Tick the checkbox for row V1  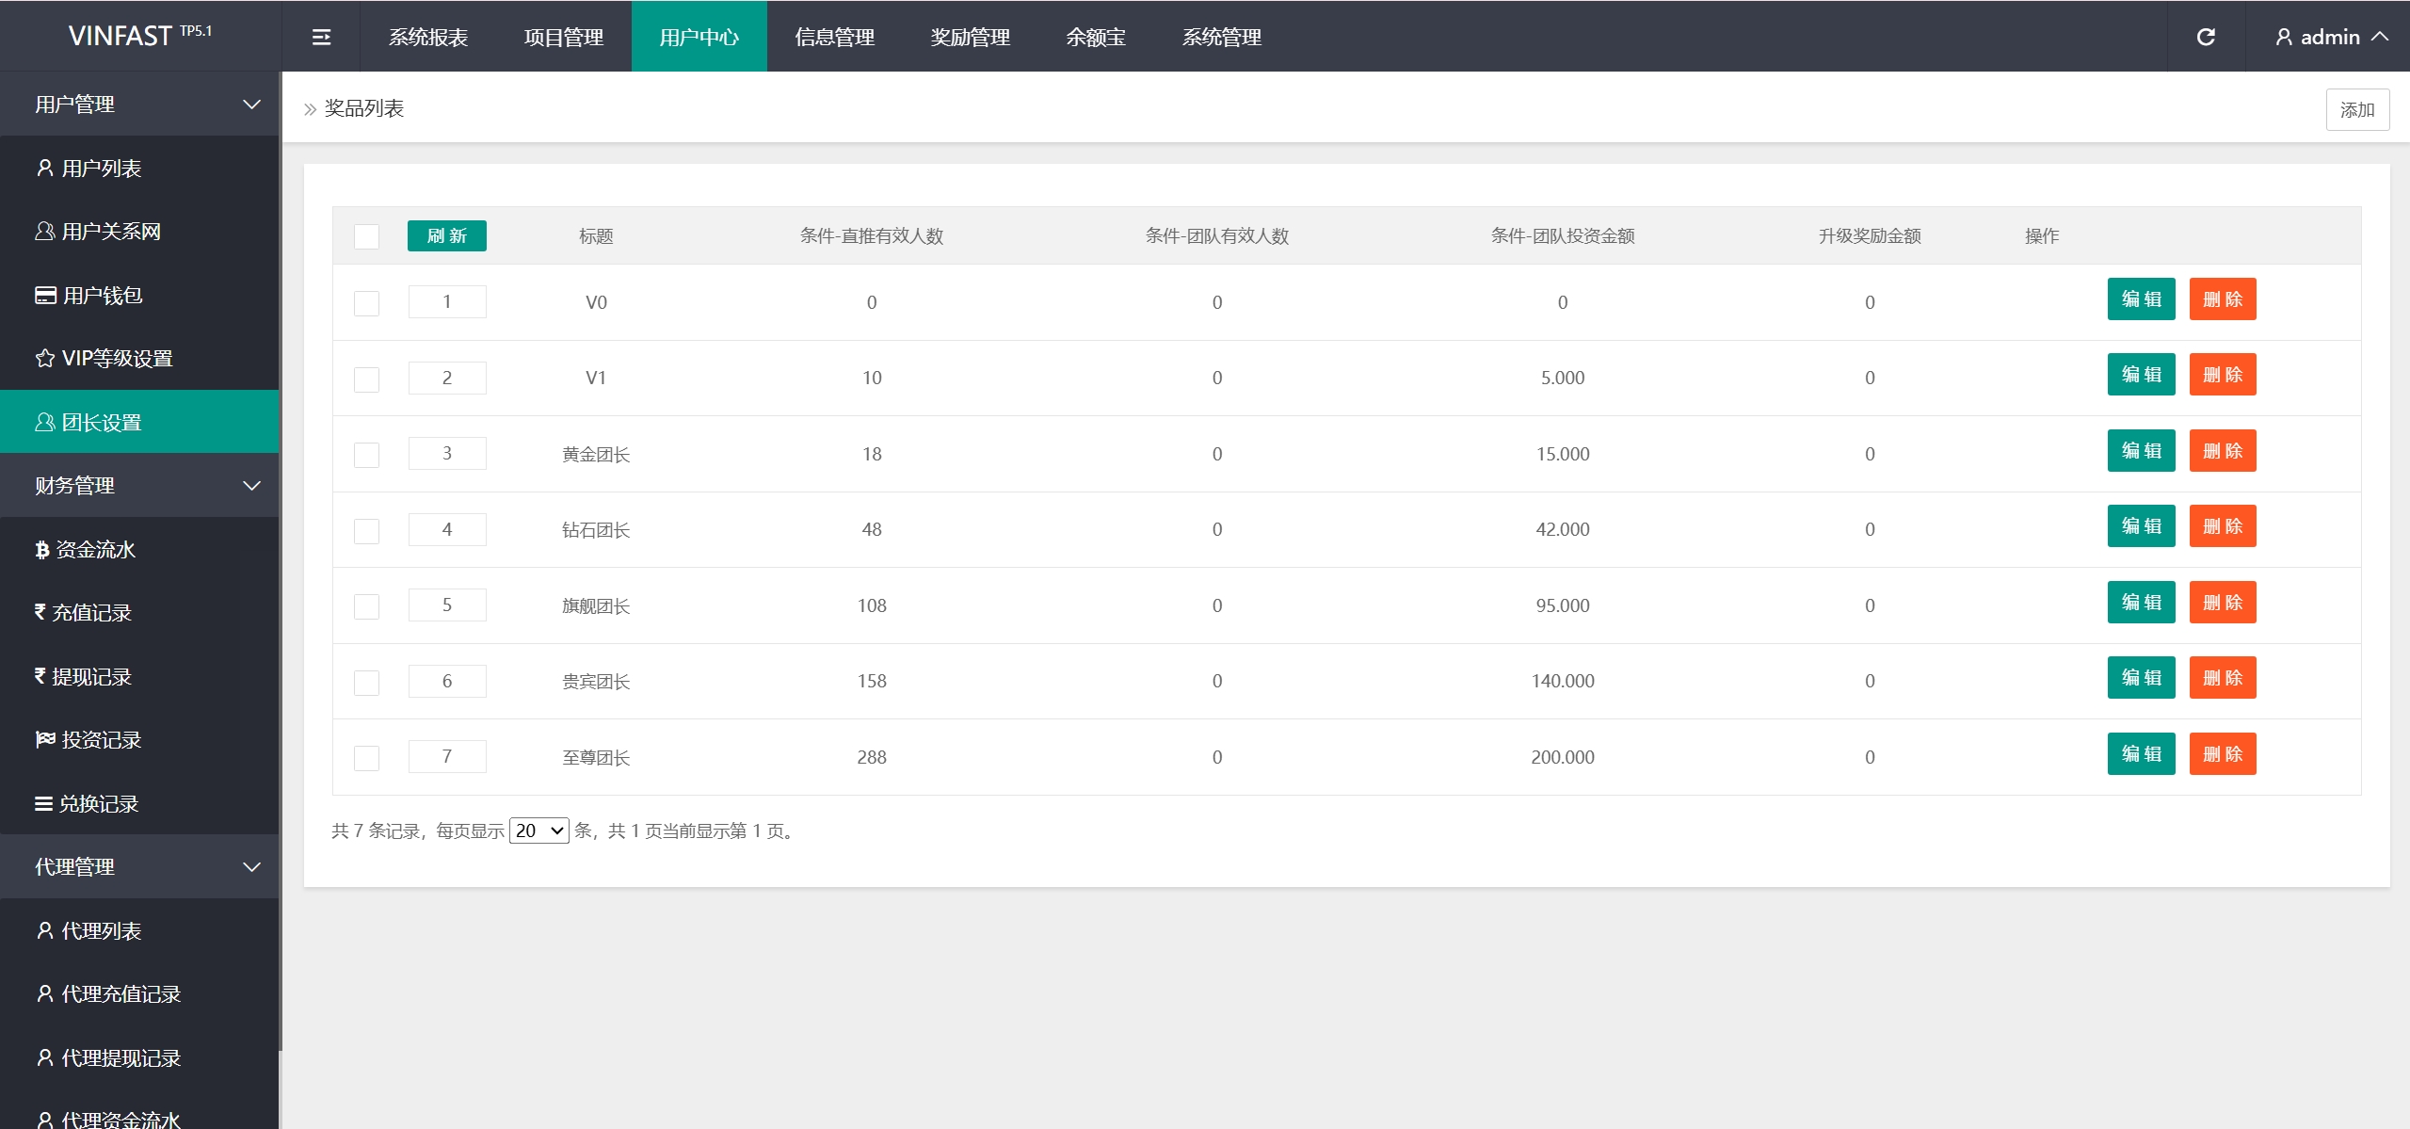[366, 379]
